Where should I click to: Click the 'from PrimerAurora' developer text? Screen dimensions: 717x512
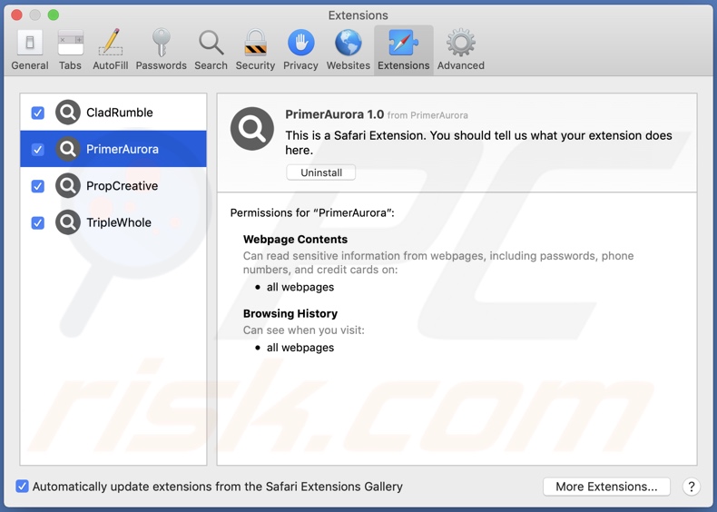427,115
